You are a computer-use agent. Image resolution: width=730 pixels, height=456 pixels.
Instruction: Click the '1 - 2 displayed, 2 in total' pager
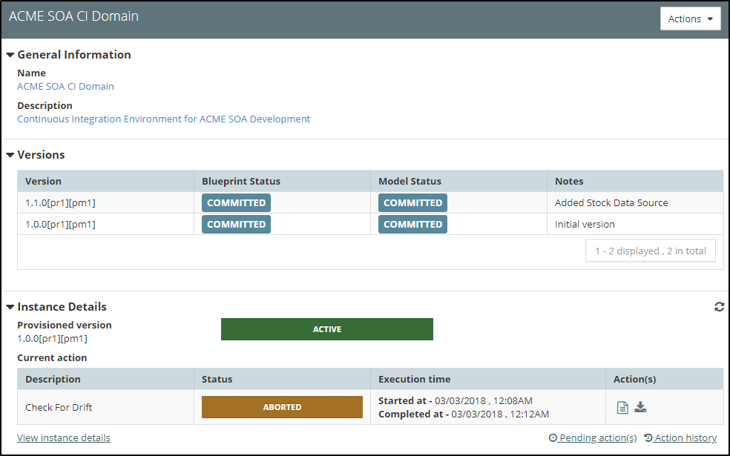pos(650,251)
